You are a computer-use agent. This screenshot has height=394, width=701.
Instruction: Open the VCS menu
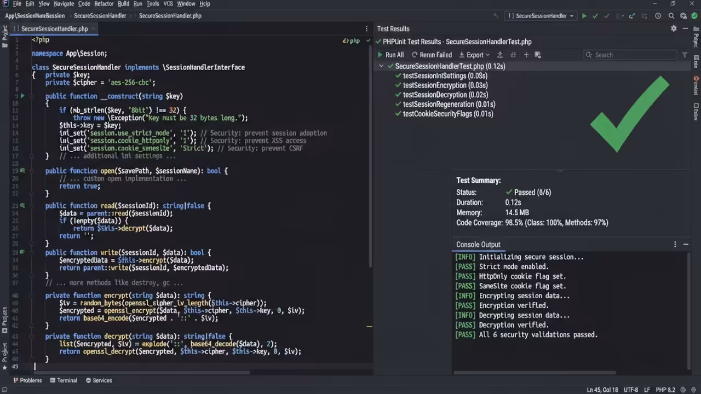tap(168, 4)
